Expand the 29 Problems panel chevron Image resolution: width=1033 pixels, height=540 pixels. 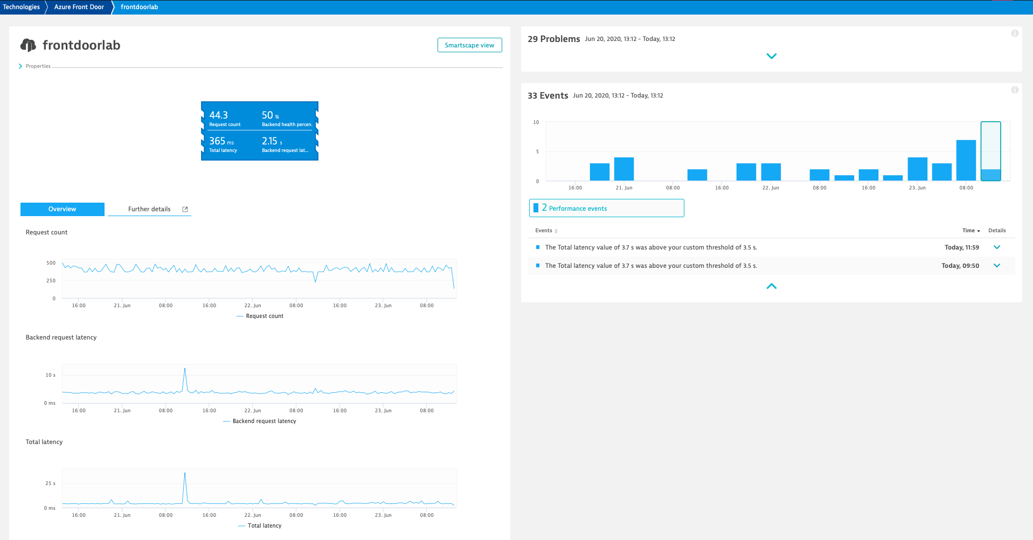click(x=772, y=56)
